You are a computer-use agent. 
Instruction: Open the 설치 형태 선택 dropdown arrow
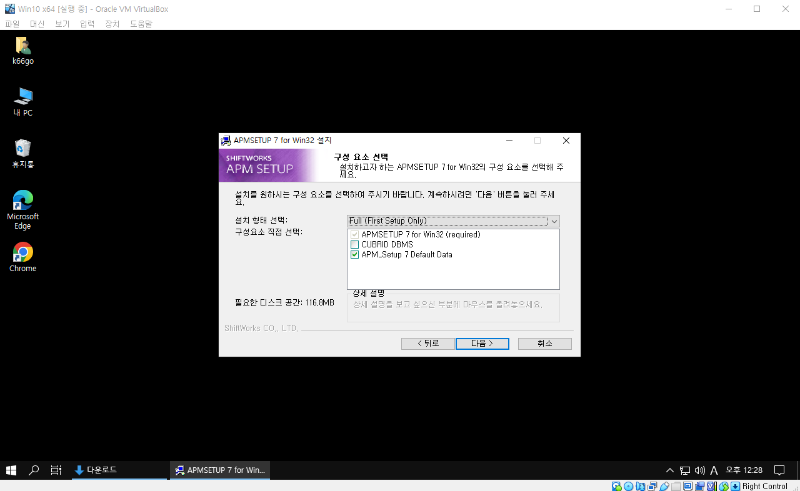554,221
